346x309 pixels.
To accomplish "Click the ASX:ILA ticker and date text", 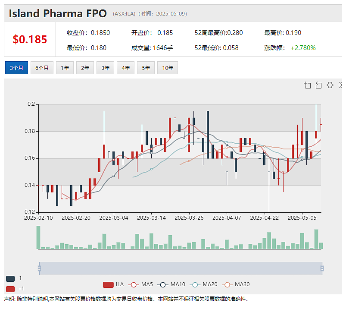I will [150, 14].
